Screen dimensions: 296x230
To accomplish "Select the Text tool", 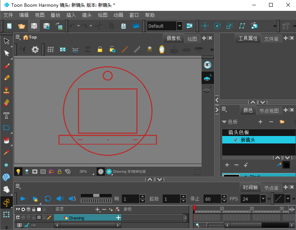I will click(x=6, y=115).
